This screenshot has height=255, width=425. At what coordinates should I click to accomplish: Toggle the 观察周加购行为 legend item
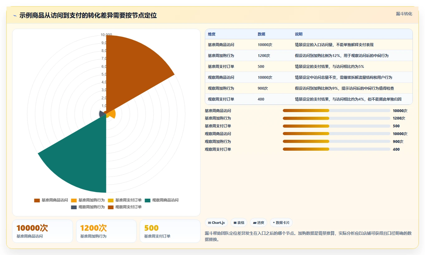(x=88, y=207)
